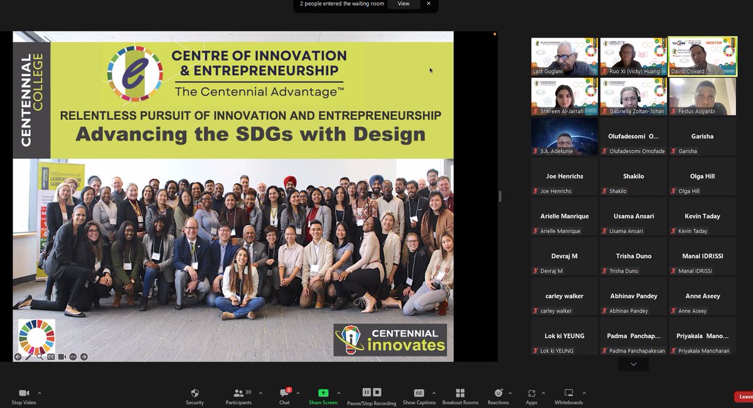Image resolution: width=753 pixels, height=408 pixels.
Task: Expand the Show Captions options arrow
Action: [x=434, y=393]
